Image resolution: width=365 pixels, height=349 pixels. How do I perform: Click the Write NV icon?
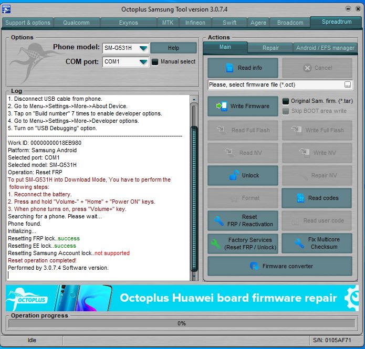(304, 153)
